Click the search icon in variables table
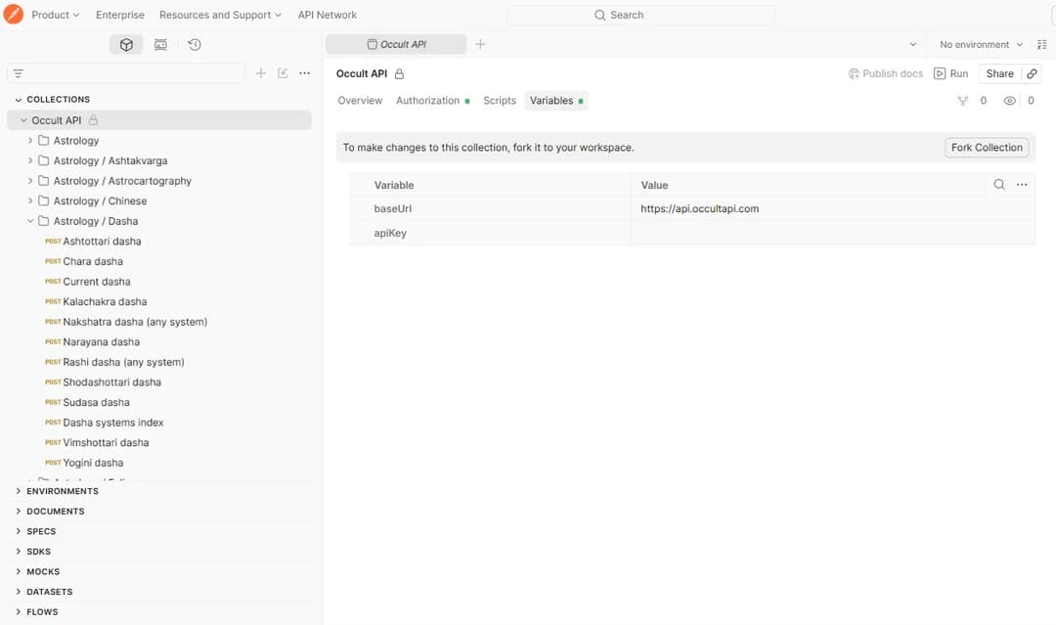1056x625 pixels. tap(999, 185)
